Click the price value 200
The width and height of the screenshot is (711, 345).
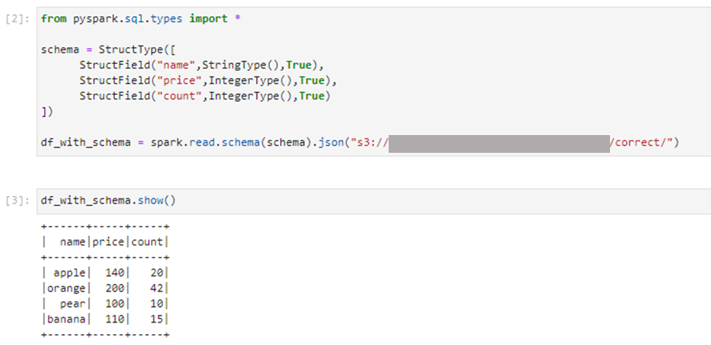tap(115, 288)
